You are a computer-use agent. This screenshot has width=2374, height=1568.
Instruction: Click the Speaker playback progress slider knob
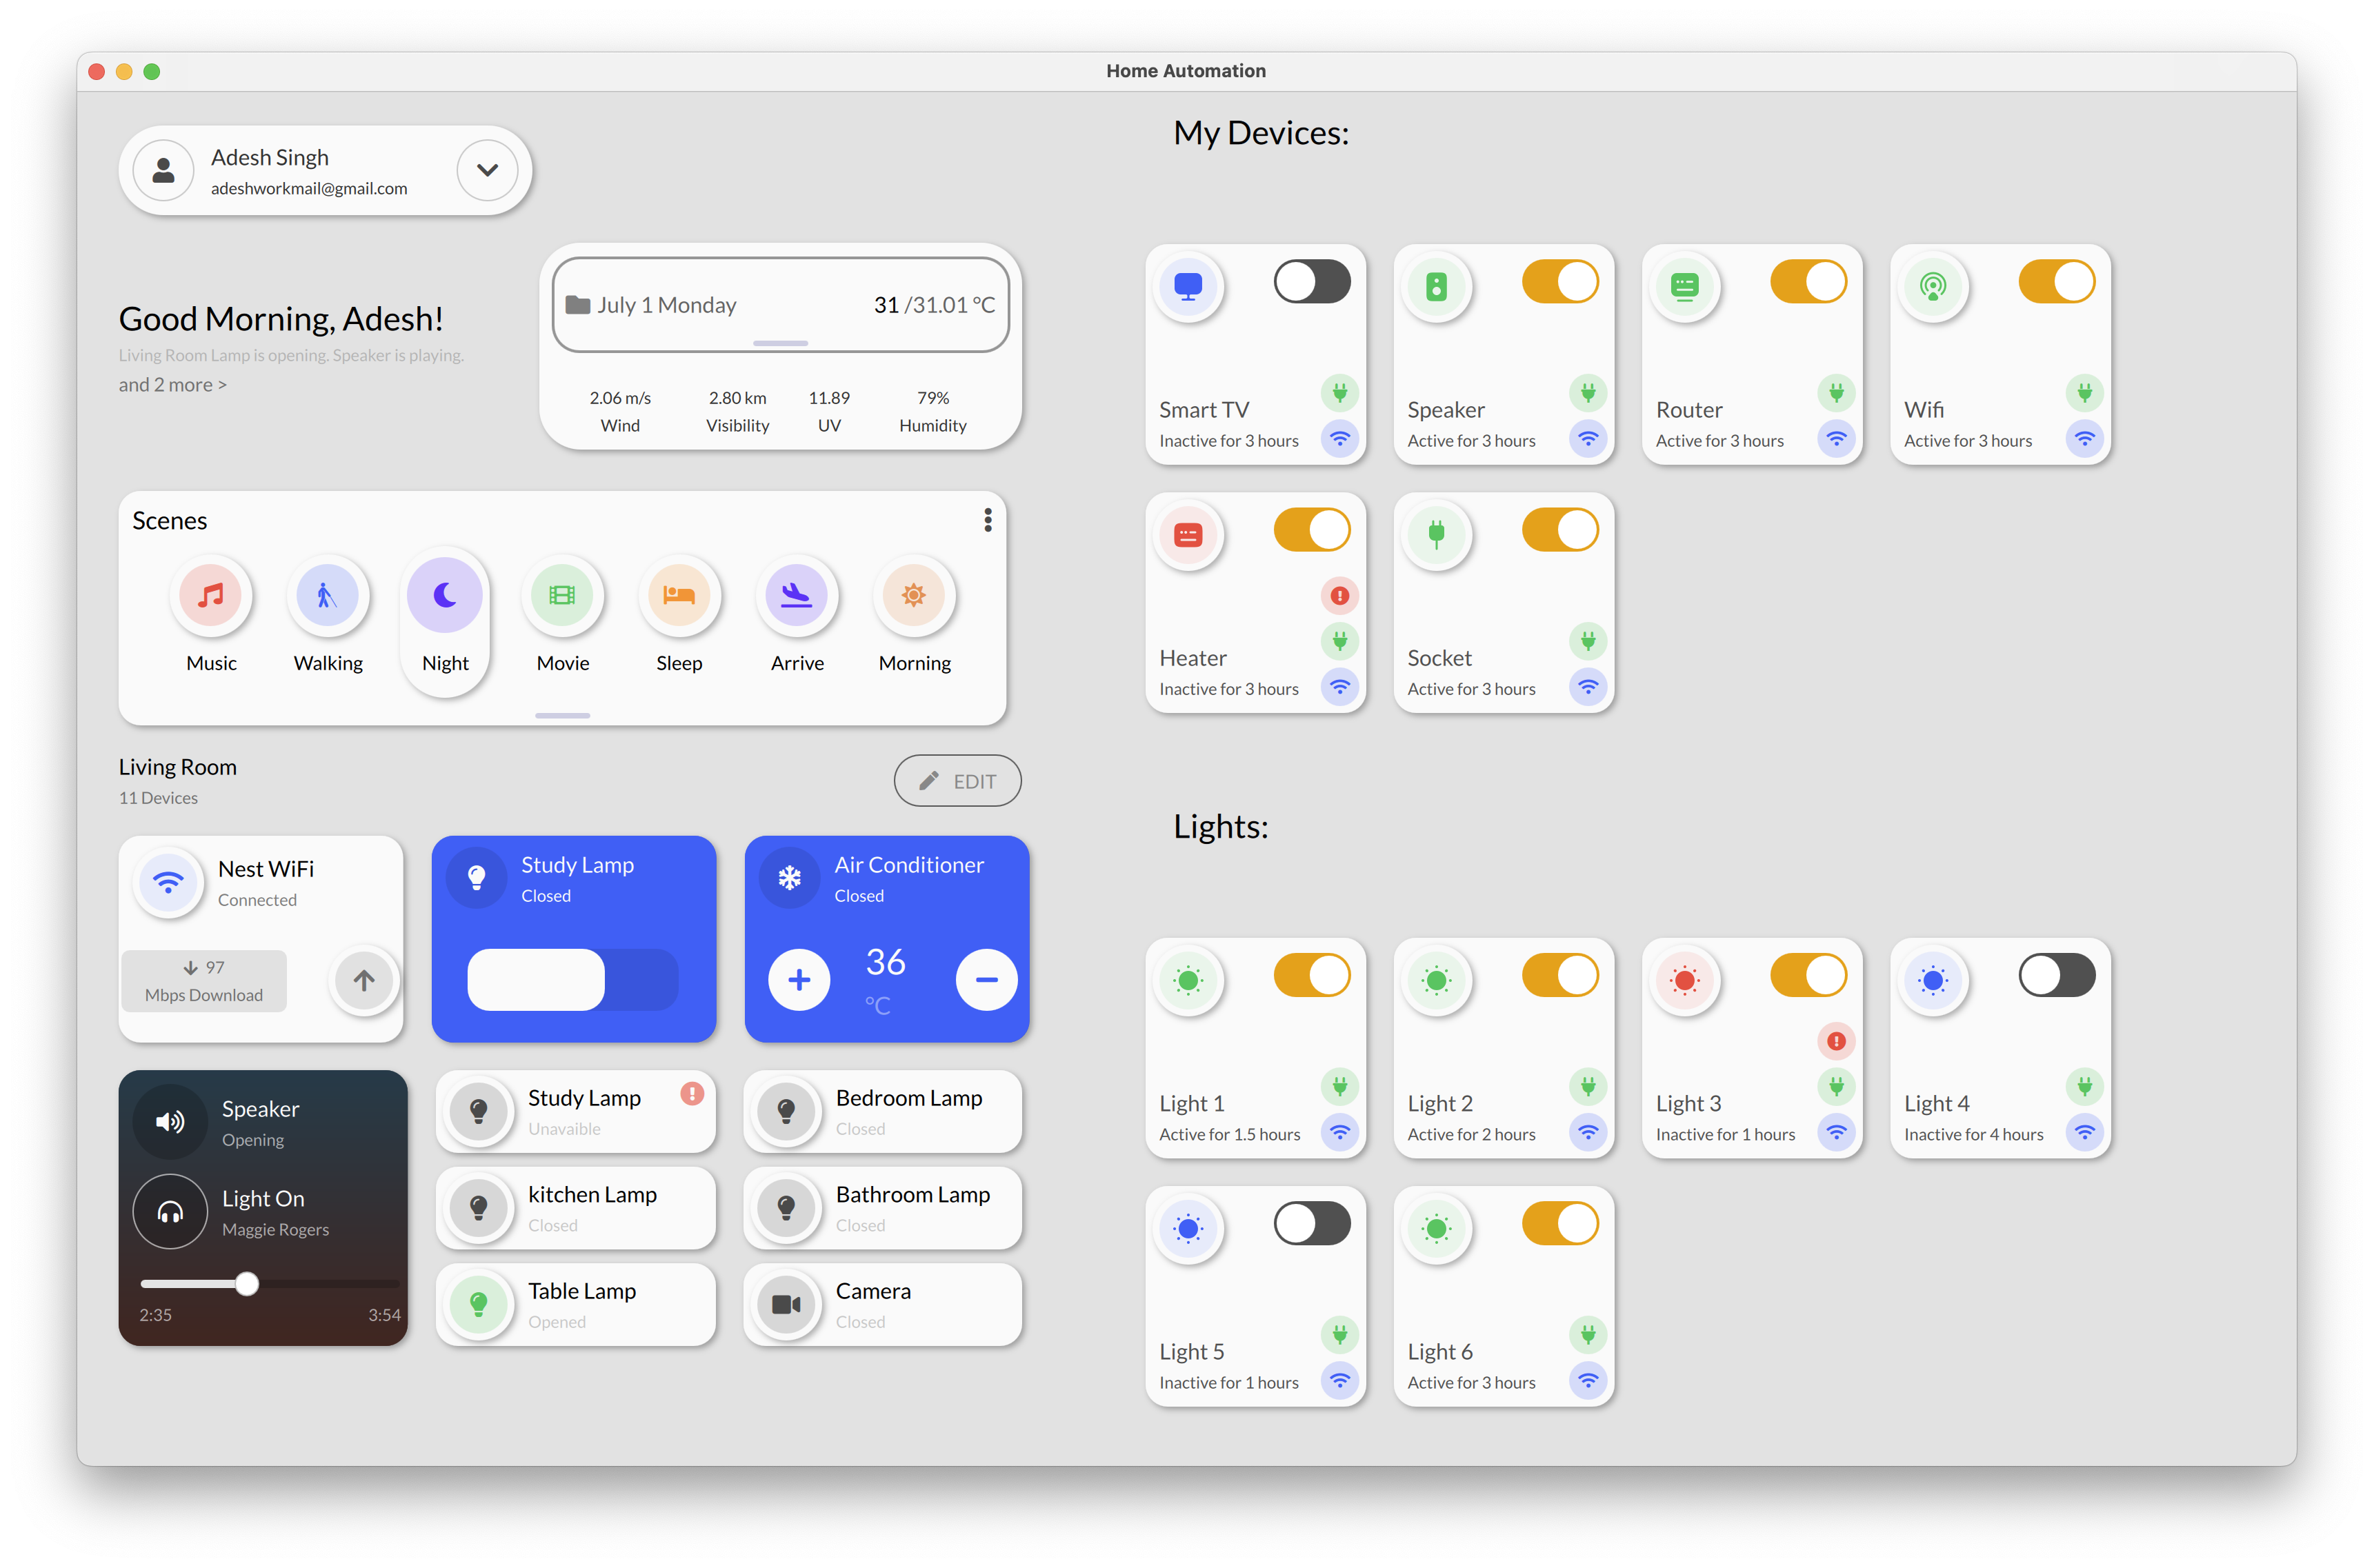click(247, 1284)
